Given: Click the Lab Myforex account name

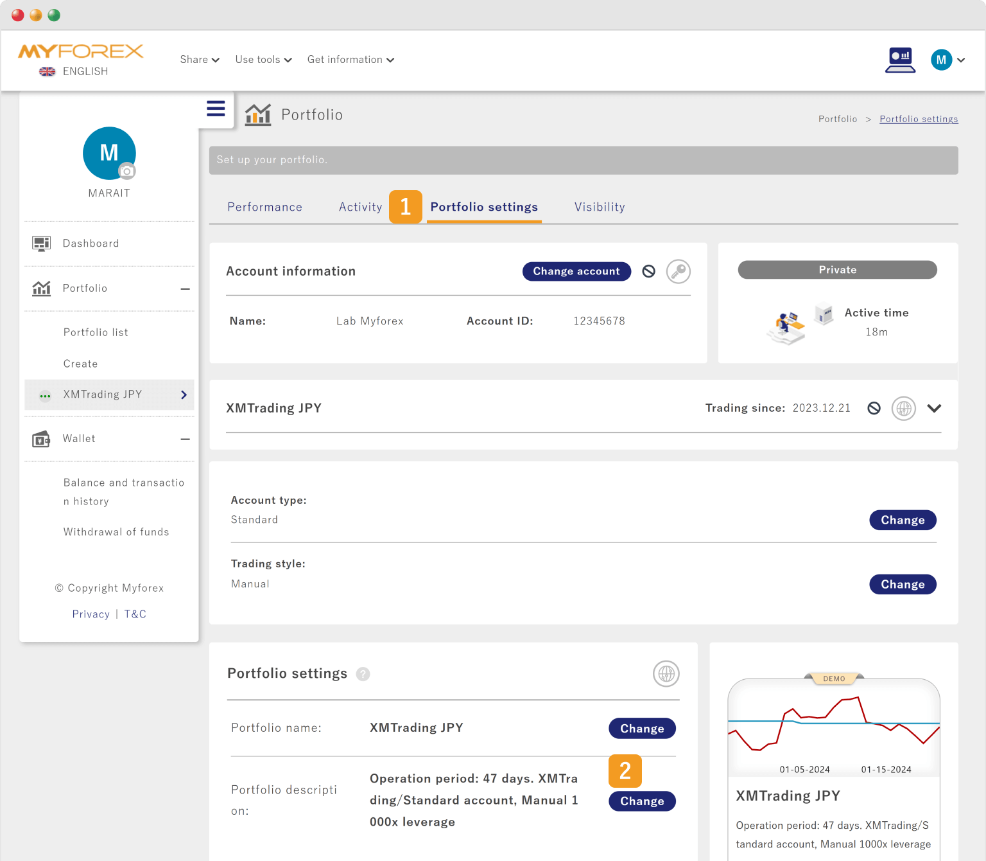Looking at the screenshot, I should pyautogui.click(x=370, y=321).
